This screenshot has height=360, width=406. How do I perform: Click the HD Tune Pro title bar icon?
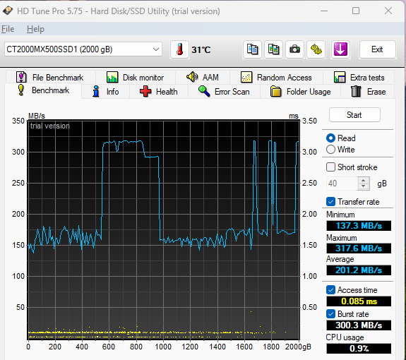point(8,11)
